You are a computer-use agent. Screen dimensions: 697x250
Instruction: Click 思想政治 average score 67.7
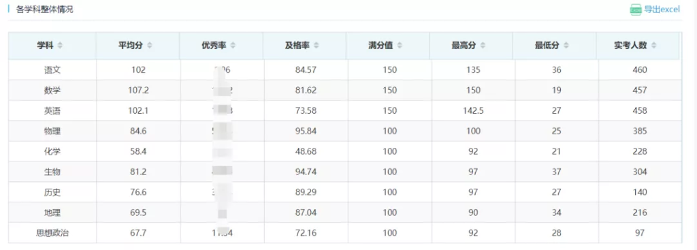coord(138,233)
